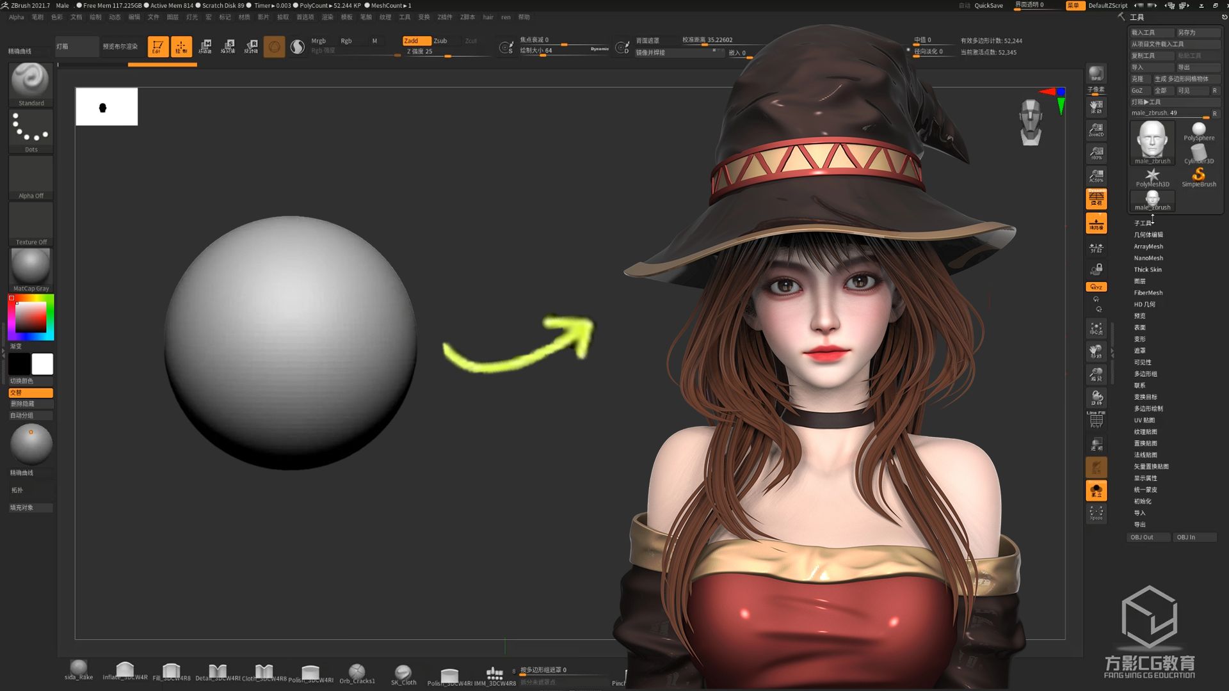Open the Z插件 plugin menu
This screenshot has height=691, width=1229.
coord(444,17)
